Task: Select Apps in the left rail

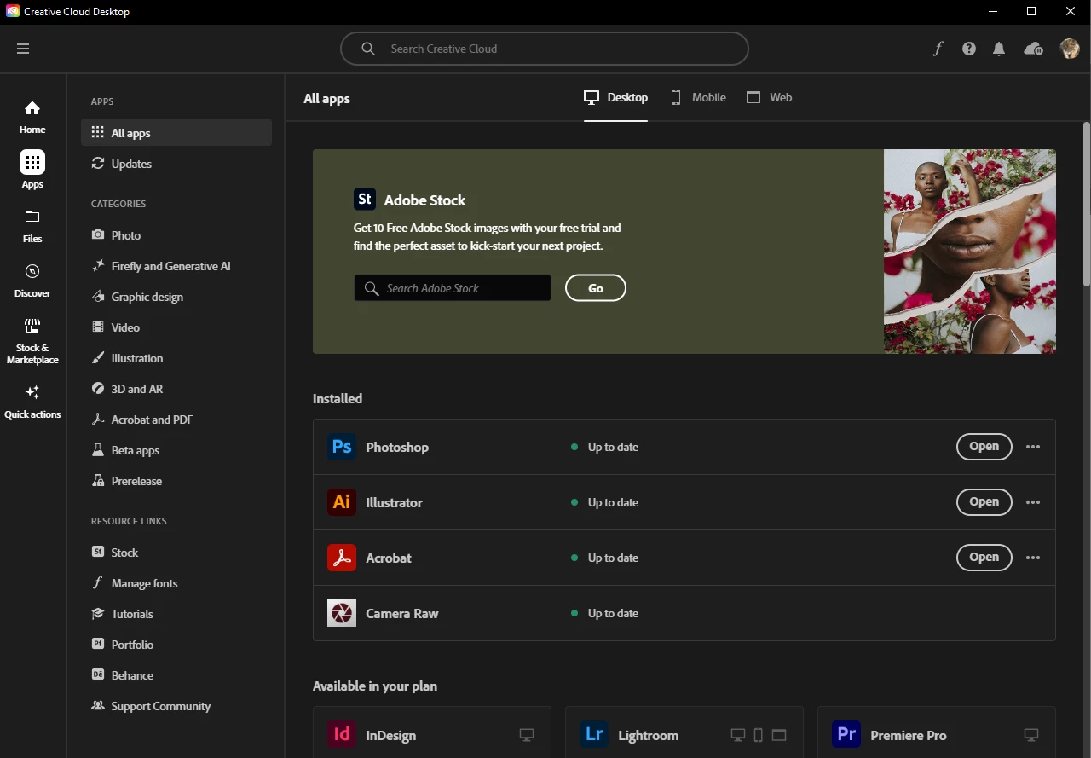Action: coord(32,170)
